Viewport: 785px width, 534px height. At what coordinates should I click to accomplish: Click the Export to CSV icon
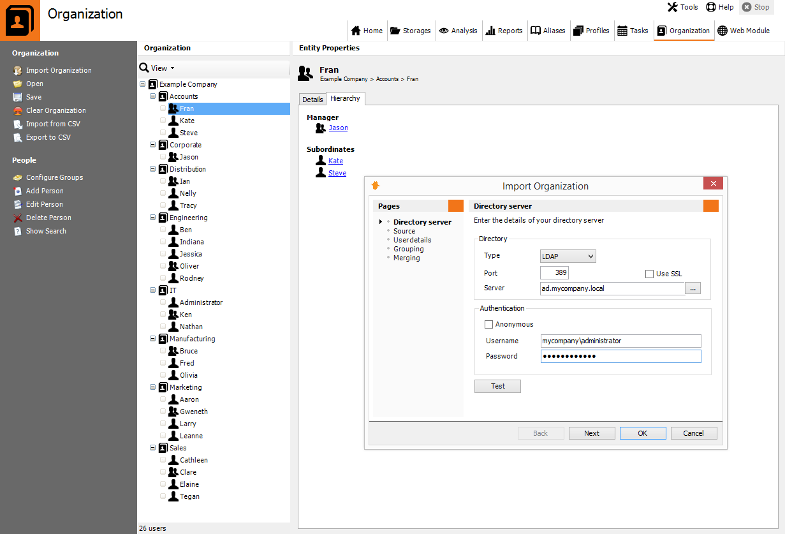pos(18,137)
